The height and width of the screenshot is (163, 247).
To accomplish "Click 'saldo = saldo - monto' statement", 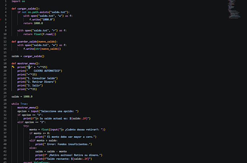I will point(51,151).
